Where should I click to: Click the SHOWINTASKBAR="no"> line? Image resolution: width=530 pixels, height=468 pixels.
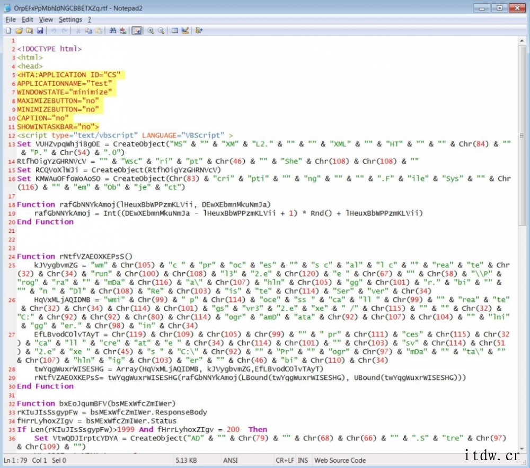[x=58, y=127]
